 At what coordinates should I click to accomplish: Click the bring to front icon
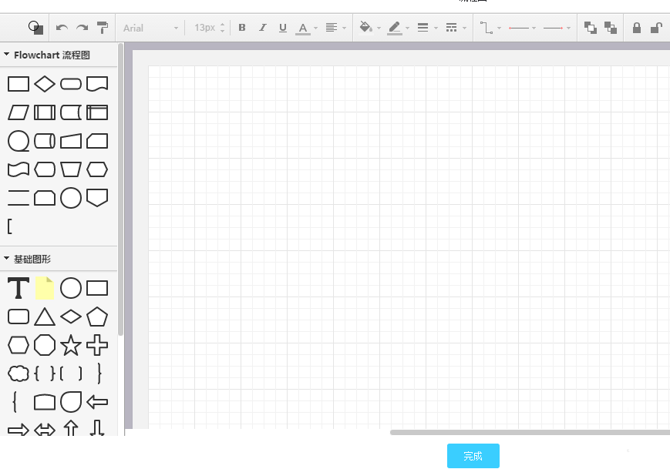[x=591, y=28]
